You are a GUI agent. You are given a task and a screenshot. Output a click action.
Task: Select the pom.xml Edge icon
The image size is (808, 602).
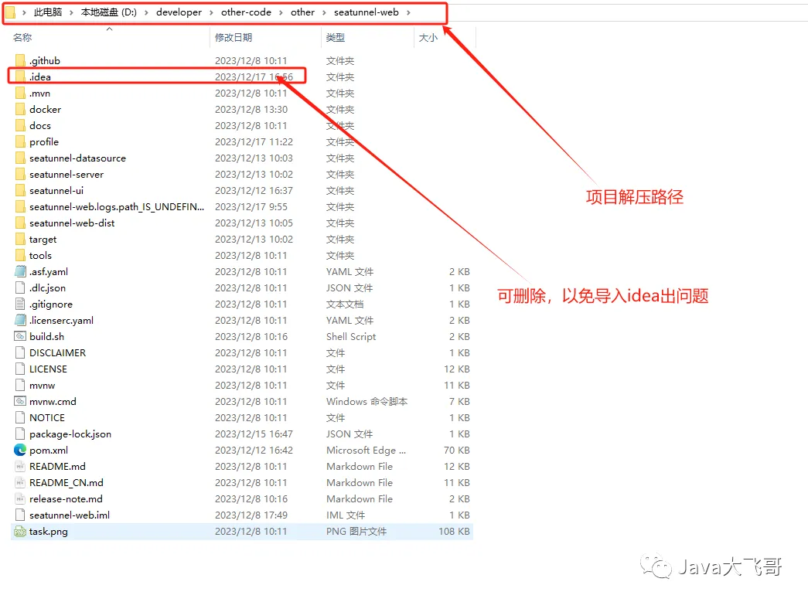tap(20, 450)
